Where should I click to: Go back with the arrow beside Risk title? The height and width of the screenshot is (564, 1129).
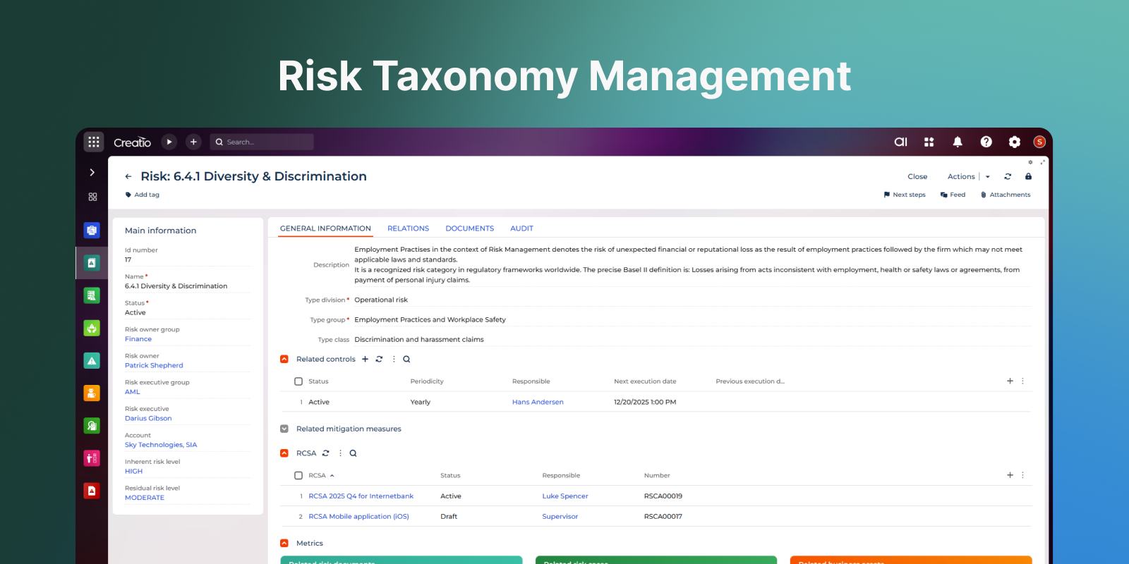[x=128, y=176]
